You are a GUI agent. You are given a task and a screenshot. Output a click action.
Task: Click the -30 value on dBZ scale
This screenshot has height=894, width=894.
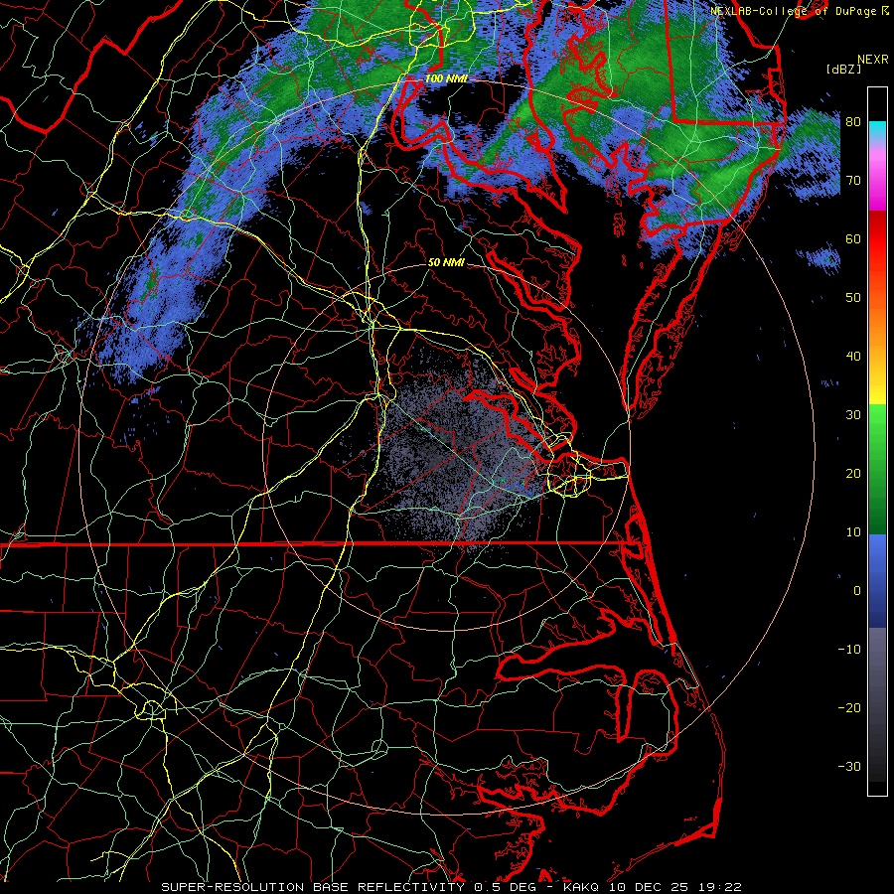849,766
